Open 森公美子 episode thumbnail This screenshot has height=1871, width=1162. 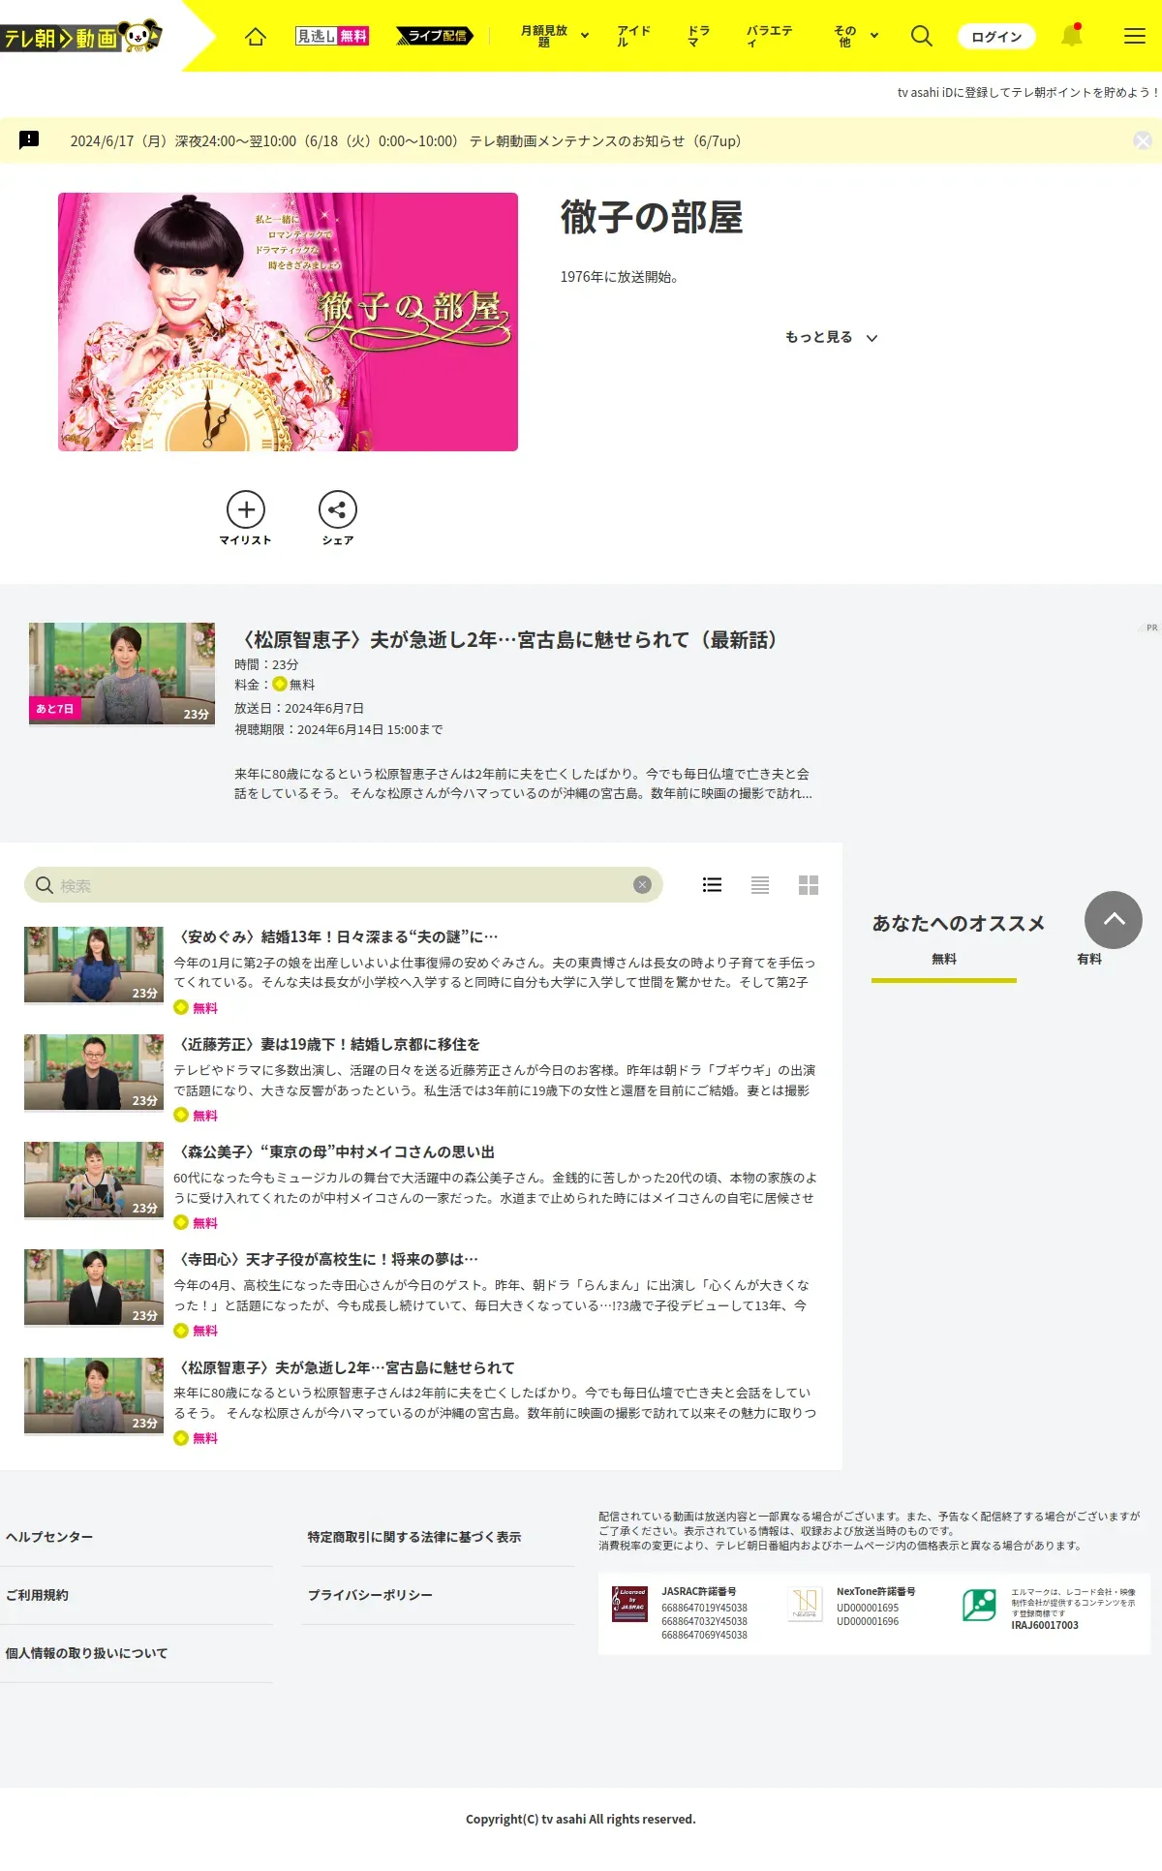click(x=94, y=1180)
